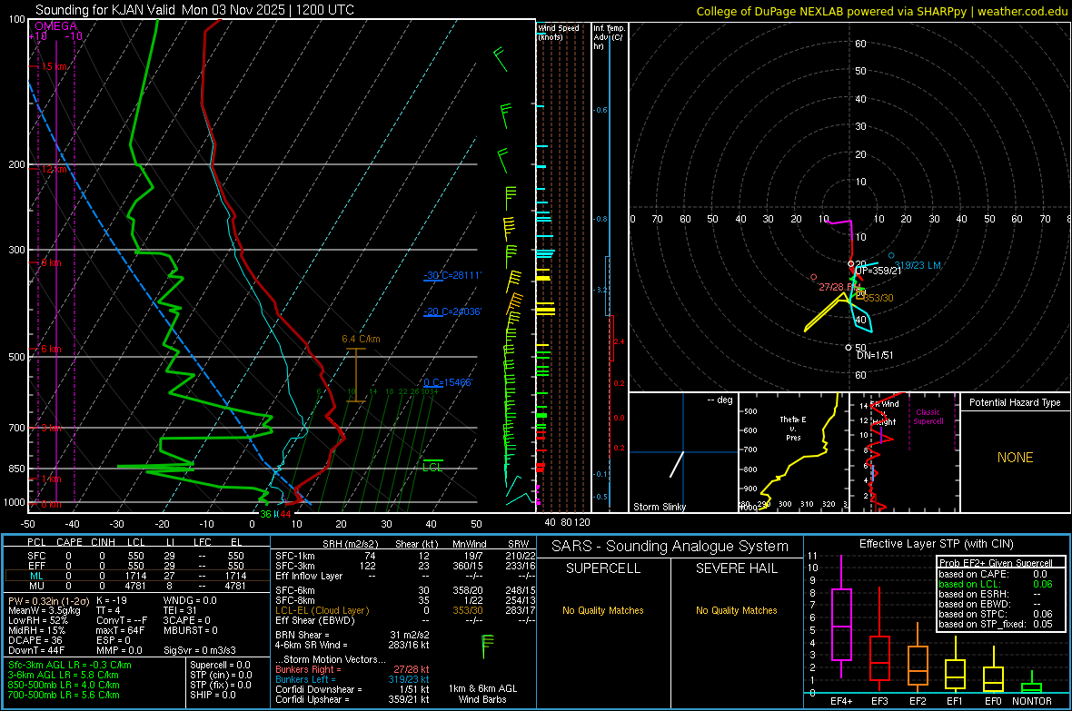Select the highlighted ML parcel row
1072x711 pixels.
tap(137, 576)
